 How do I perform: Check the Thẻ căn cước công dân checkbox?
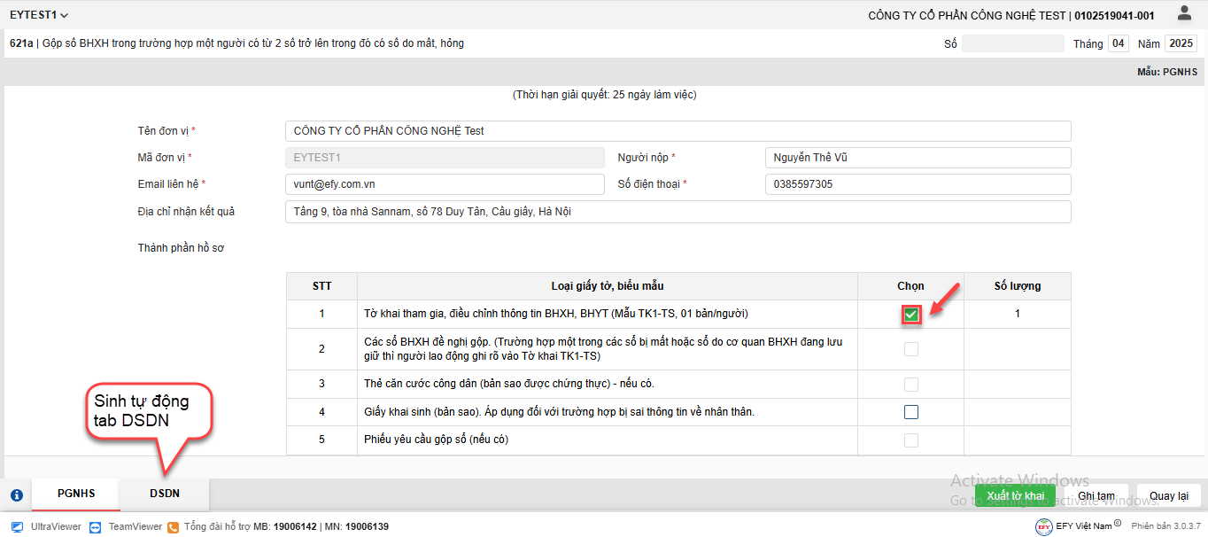(910, 385)
